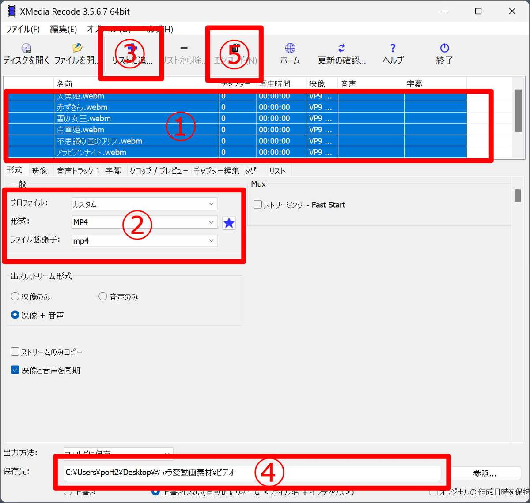The height and width of the screenshot is (503, 530).
Task: Select the 雪の女王.webm row
Action: click(x=238, y=118)
